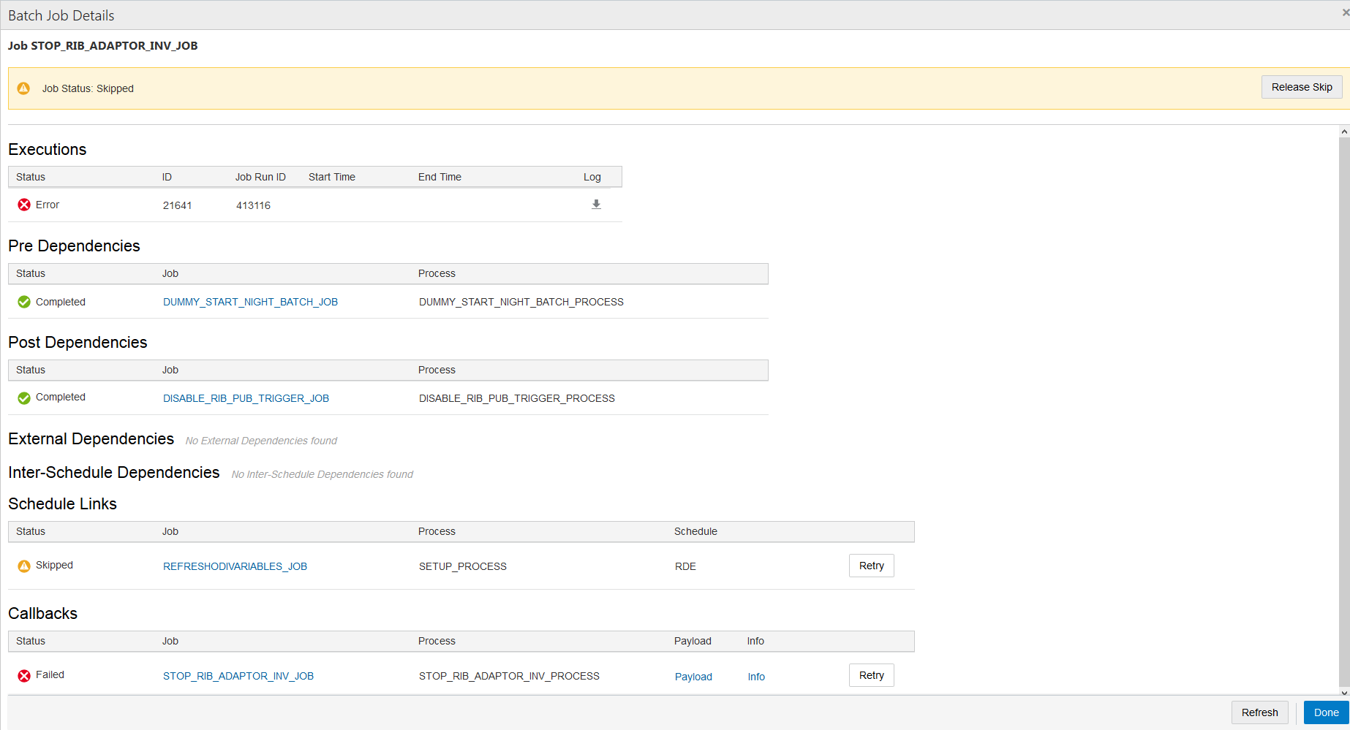Retry the REFRESHODIVARIABLES_JOB schedule link

coord(872,566)
